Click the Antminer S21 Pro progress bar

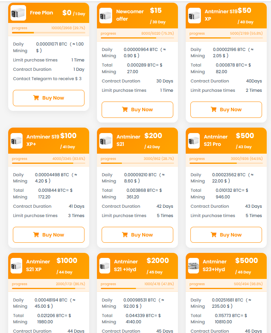226,163
